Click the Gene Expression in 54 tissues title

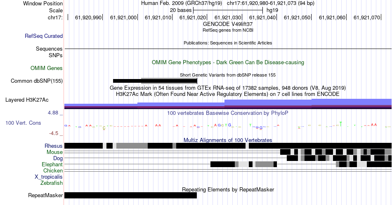tap(228, 88)
